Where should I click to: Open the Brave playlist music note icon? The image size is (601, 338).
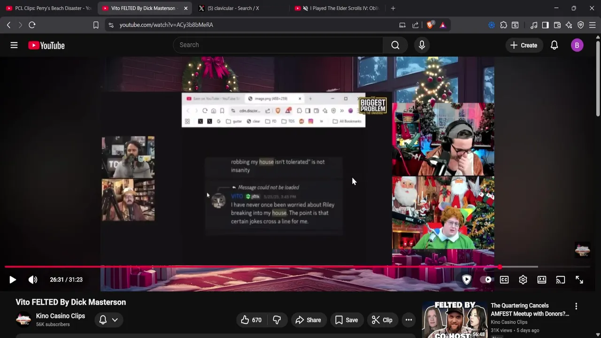tap(534, 25)
